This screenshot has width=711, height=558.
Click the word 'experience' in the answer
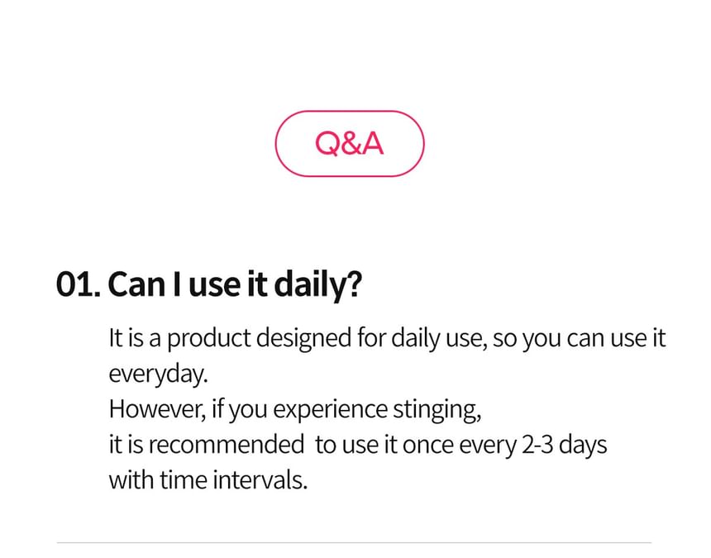(x=330, y=411)
